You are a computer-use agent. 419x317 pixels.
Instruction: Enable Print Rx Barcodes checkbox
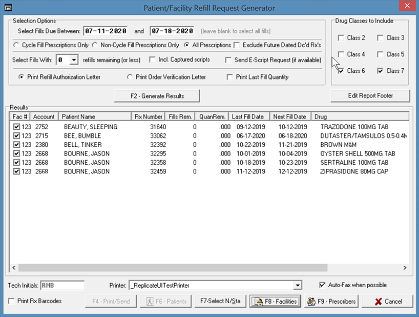pyautogui.click(x=12, y=301)
